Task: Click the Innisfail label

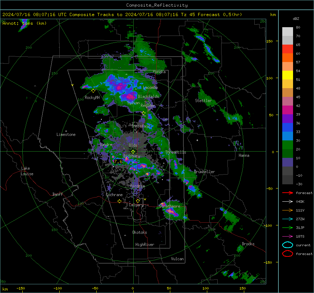Action: click(x=141, y=126)
